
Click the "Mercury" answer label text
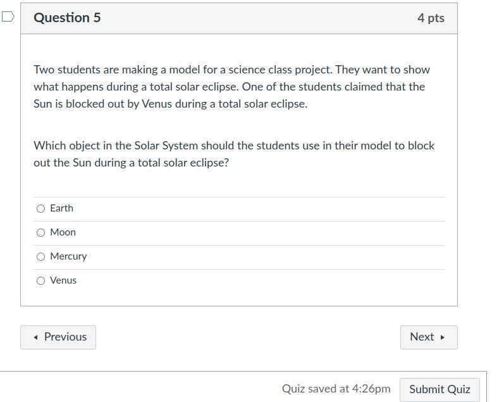pos(68,256)
